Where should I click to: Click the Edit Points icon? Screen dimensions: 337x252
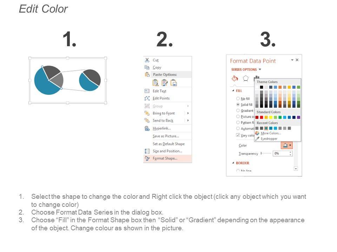pyautogui.click(x=147, y=98)
